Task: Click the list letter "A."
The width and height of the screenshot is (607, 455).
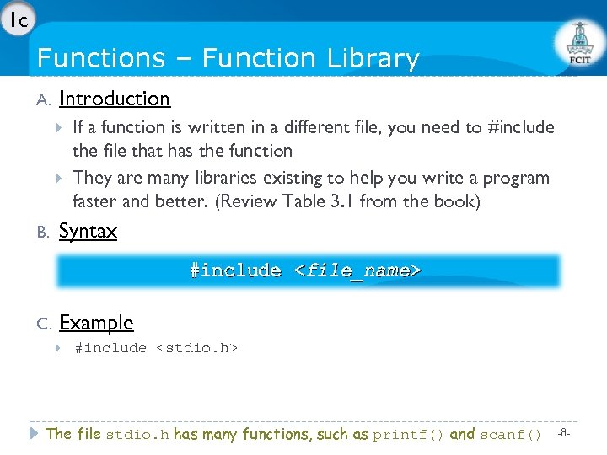Action: point(45,100)
